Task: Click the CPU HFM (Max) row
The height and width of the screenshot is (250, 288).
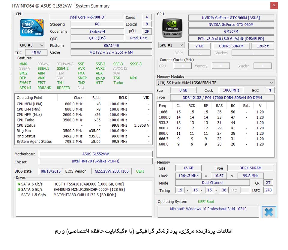Action: click(x=83, y=115)
